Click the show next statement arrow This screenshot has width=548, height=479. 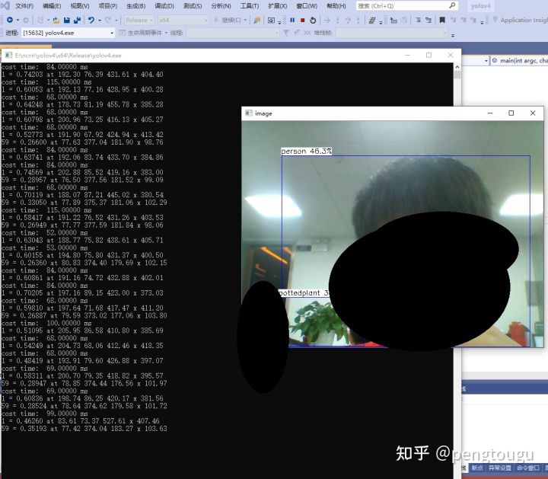click(327, 21)
